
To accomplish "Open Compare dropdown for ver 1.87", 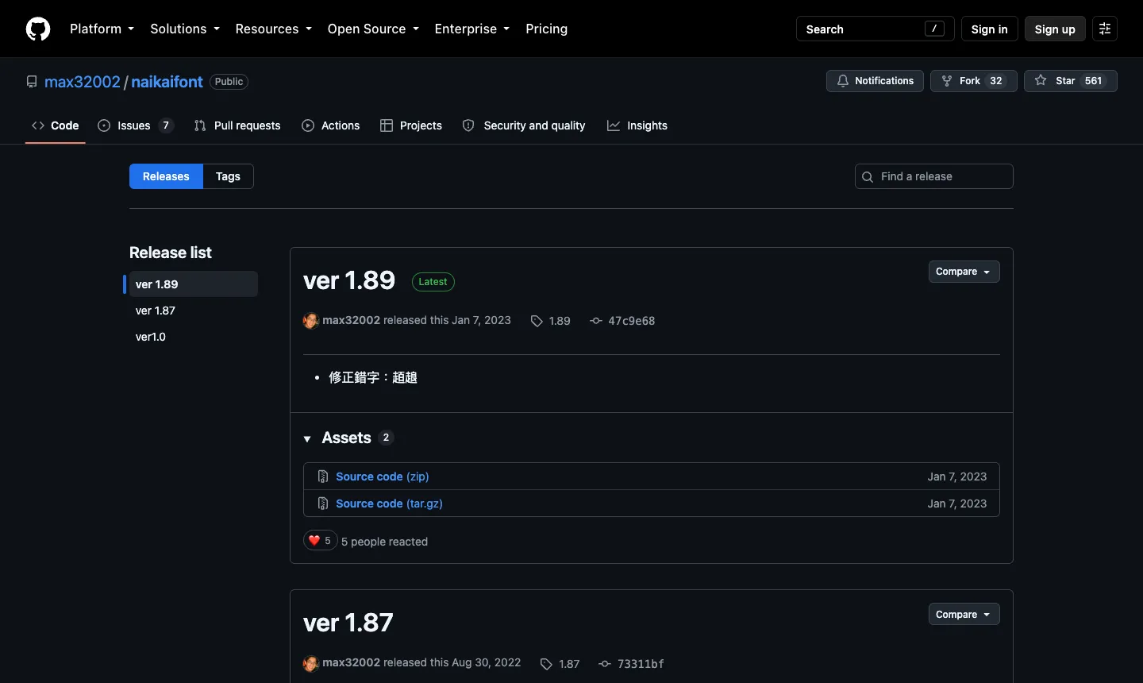I will point(964,615).
